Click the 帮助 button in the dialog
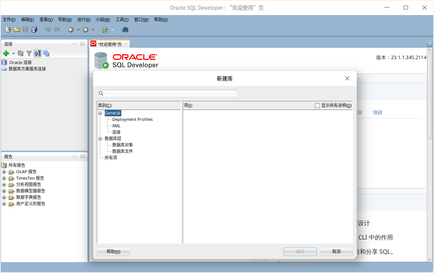 (113, 252)
